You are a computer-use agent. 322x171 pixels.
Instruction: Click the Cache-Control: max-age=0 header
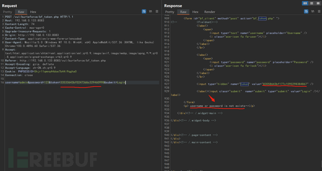pyautogui.click(x=25, y=28)
